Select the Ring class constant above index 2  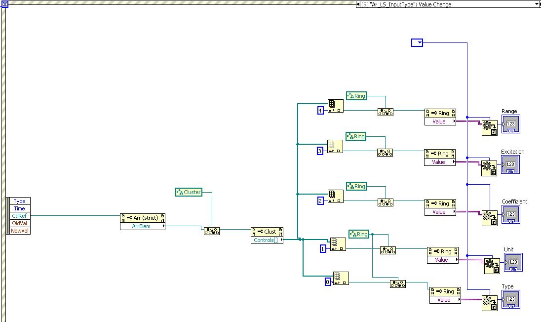pyautogui.click(x=356, y=186)
